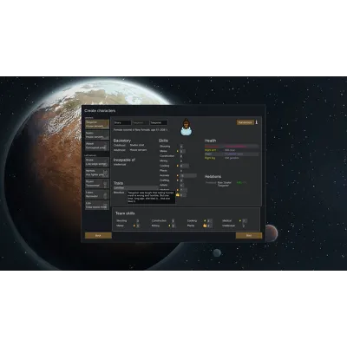Viewport: 347px width, 347px height.
Task: Click the Team skills Construction entry
Action: tap(163, 220)
